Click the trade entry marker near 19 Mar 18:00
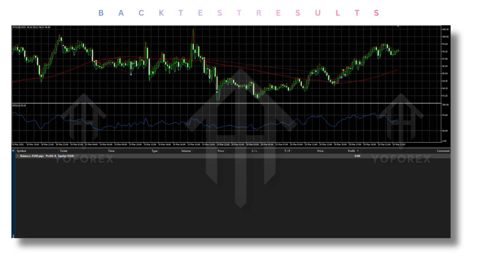The image size is (477, 268). 204,58
